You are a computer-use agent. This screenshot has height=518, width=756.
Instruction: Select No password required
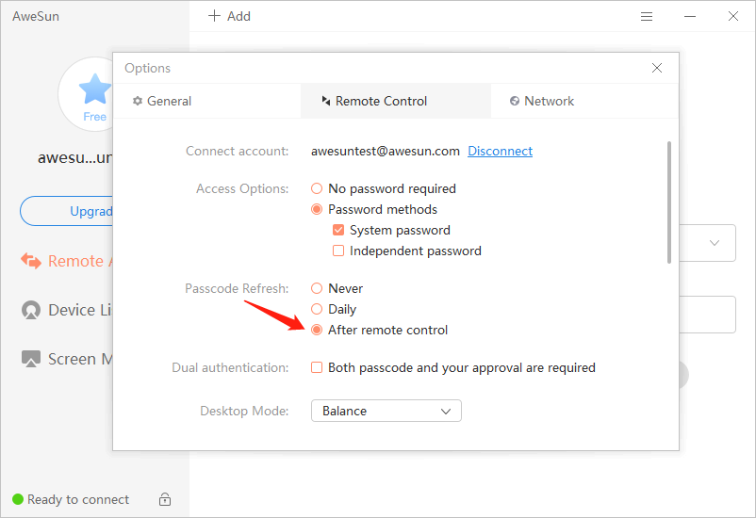click(317, 188)
